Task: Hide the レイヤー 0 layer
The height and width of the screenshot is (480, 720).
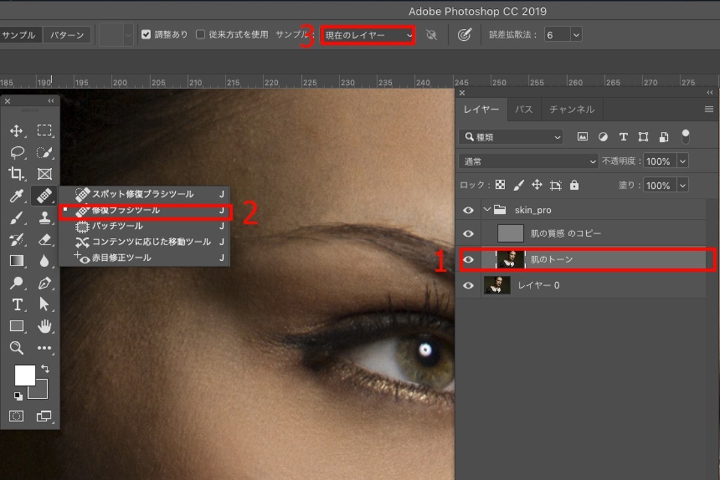Action: click(468, 285)
